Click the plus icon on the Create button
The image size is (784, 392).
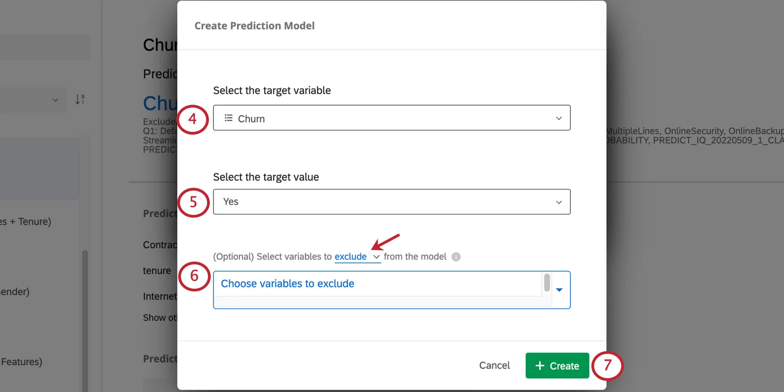(x=540, y=366)
